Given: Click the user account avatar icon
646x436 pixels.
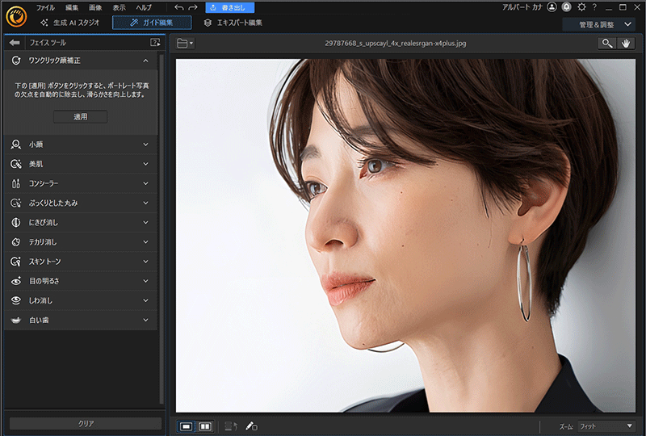Looking at the screenshot, I should click(x=552, y=7).
